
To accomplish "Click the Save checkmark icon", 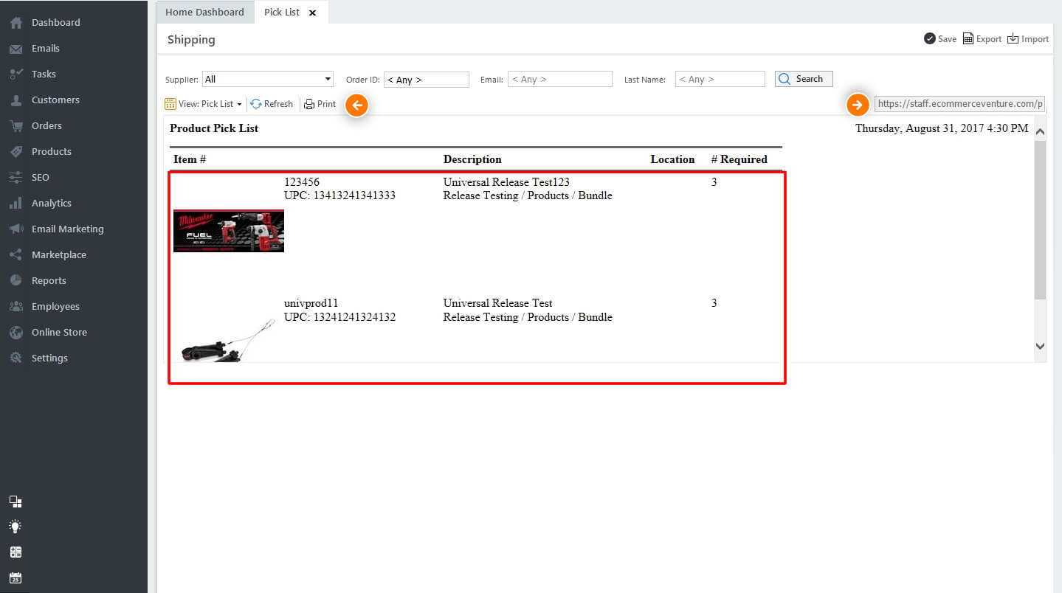I will click(930, 38).
